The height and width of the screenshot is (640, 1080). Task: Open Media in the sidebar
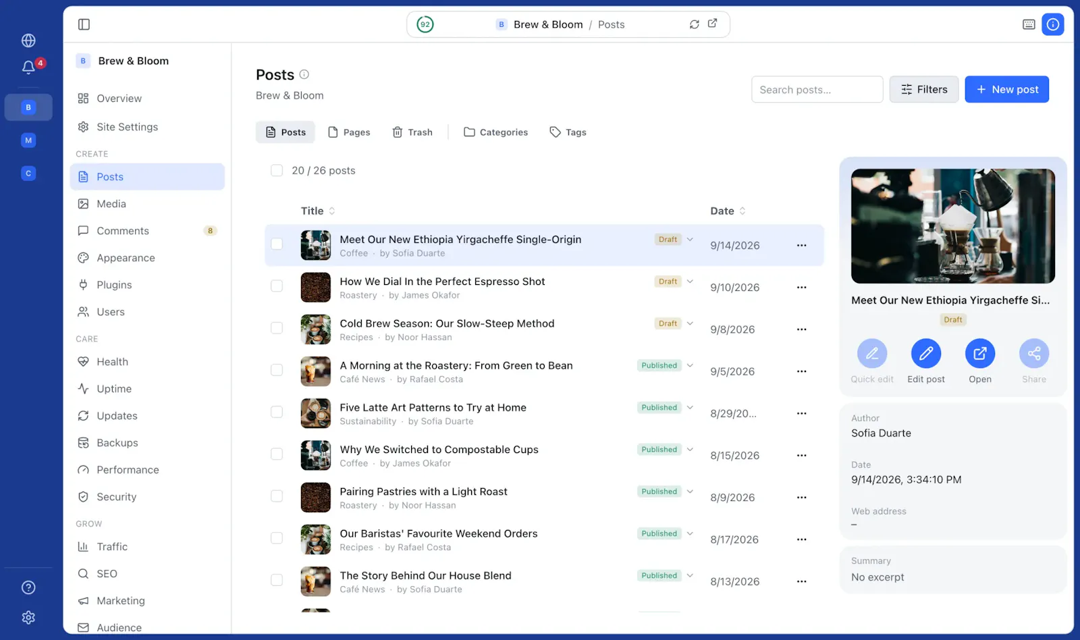click(147, 204)
